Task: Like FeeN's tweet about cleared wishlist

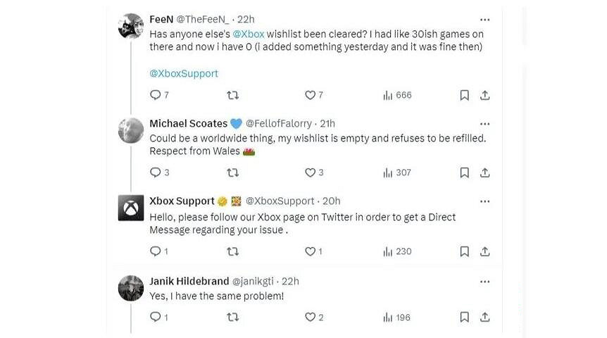Action: (310, 95)
